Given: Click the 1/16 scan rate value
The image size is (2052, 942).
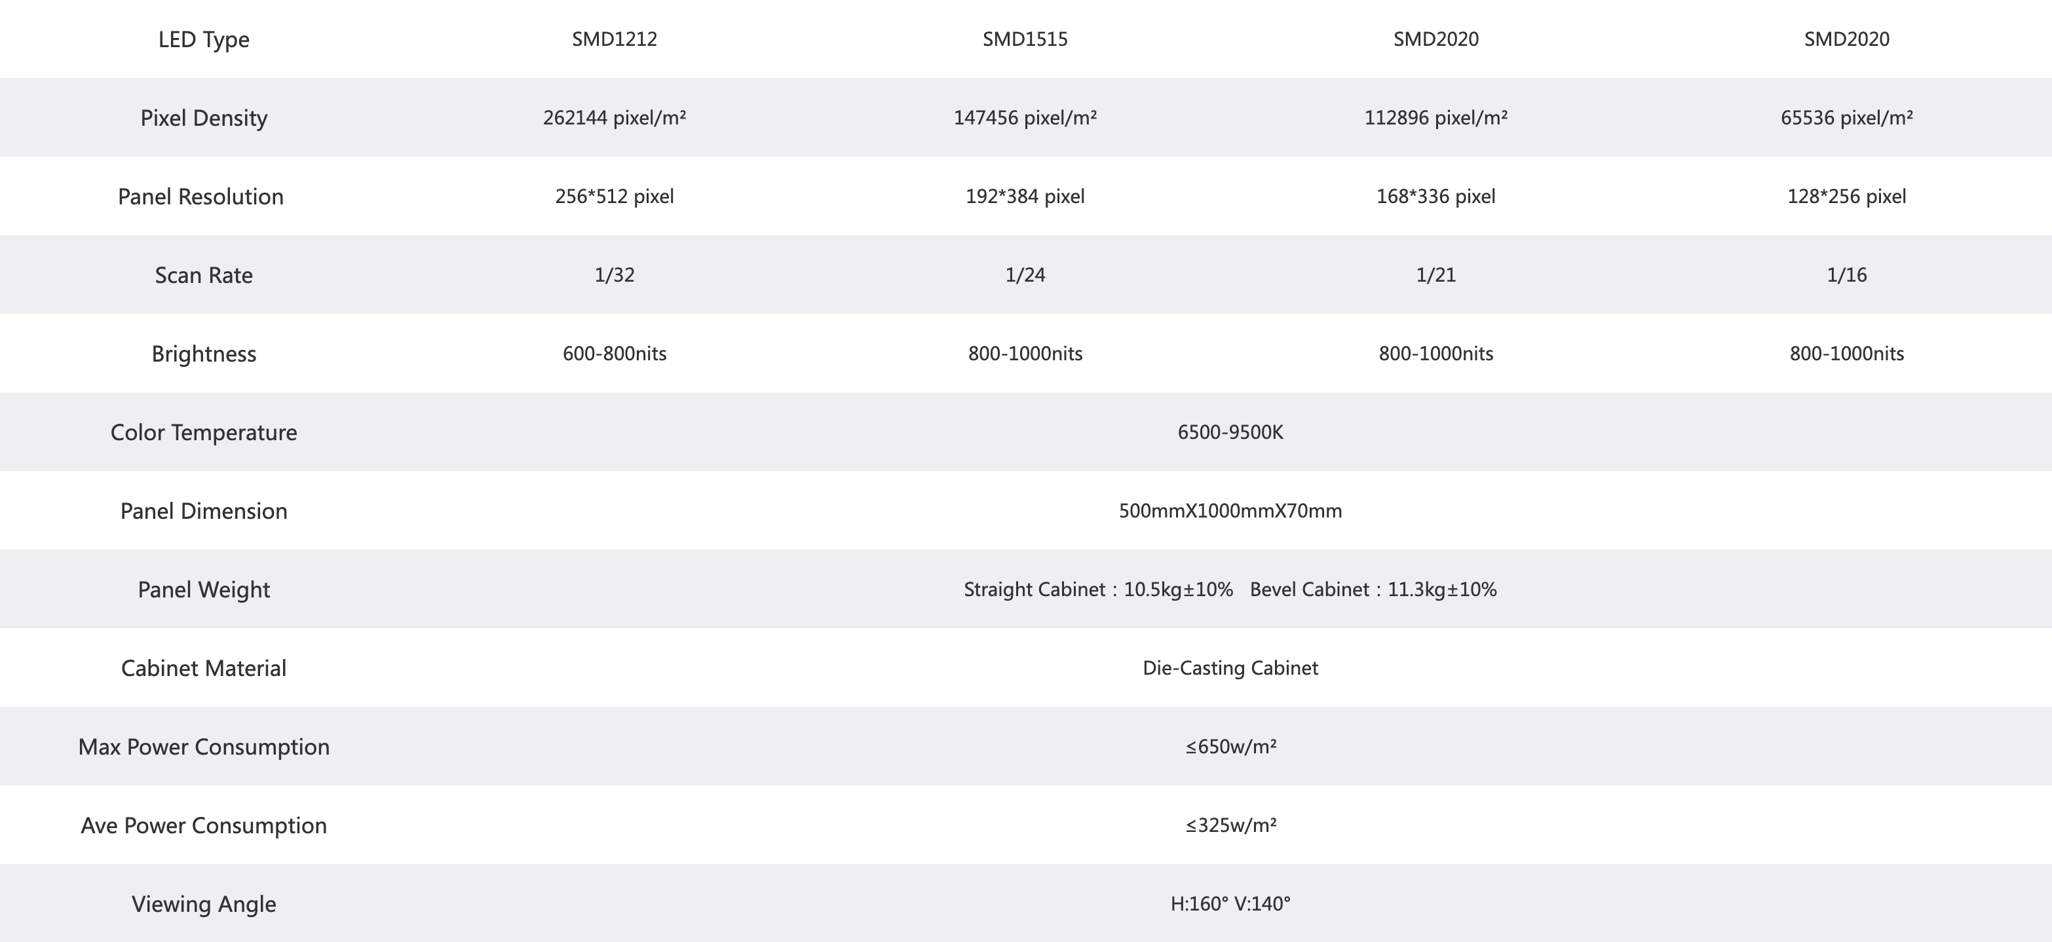Looking at the screenshot, I should tap(1846, 274).
